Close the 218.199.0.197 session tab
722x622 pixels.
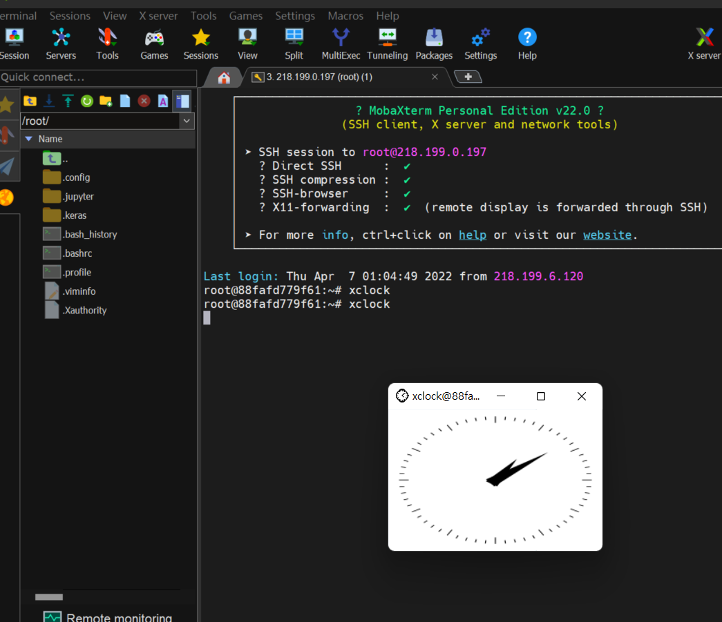[x=435, y=77]
